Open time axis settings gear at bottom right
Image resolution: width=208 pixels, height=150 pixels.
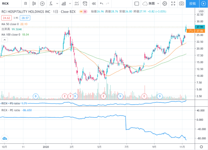[x=201, y=147]
